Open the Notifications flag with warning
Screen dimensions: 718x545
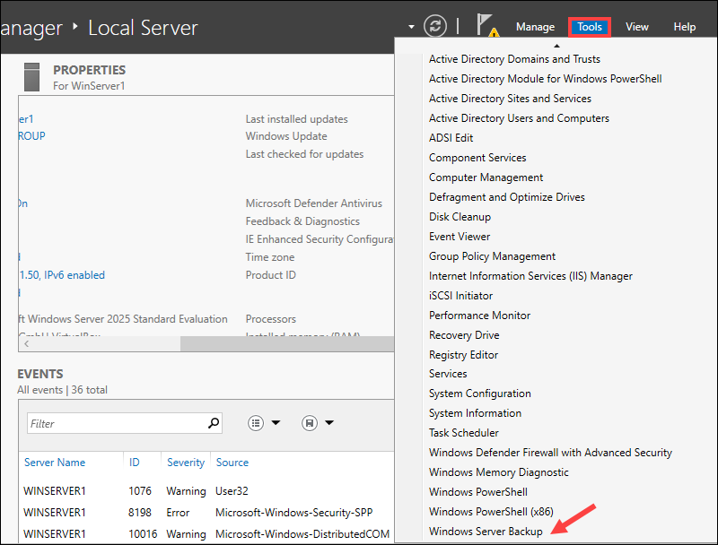(487, 26)
